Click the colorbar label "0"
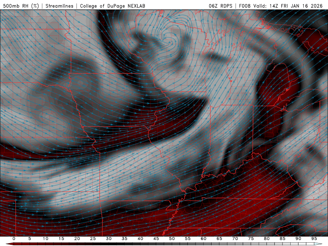Viewport: 328px width, 246px height. 14,239
